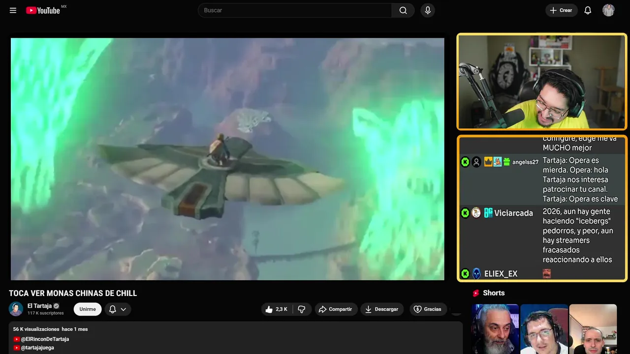Click the magnifying glass search button

click(403, 10)
